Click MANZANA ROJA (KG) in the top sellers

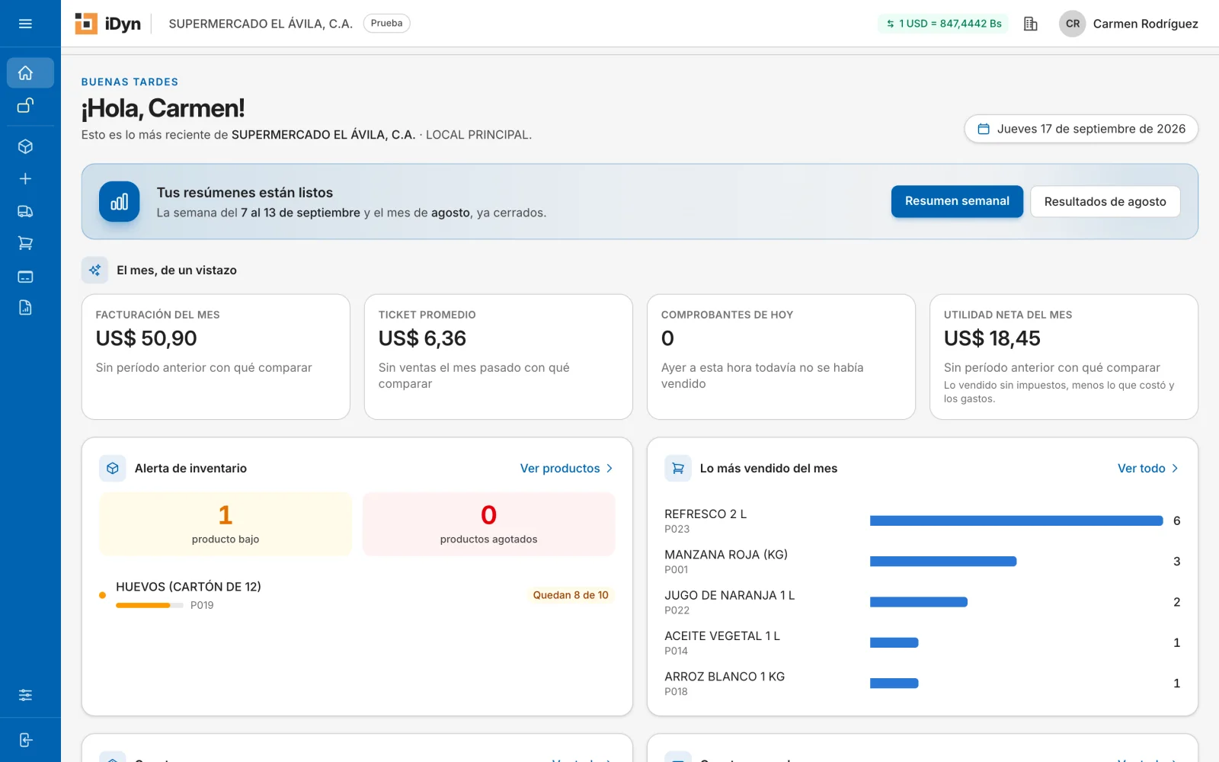[726, 555]
